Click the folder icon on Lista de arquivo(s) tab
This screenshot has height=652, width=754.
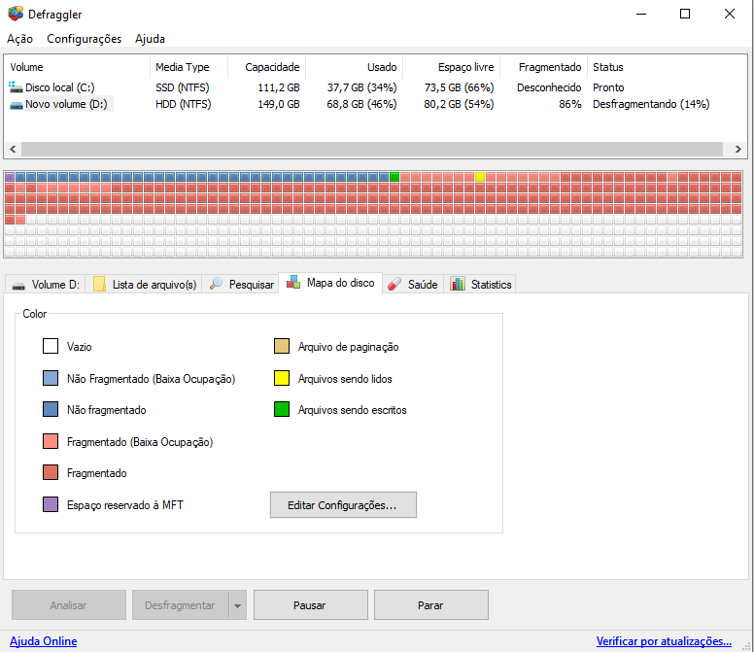[x=99, y=284]
